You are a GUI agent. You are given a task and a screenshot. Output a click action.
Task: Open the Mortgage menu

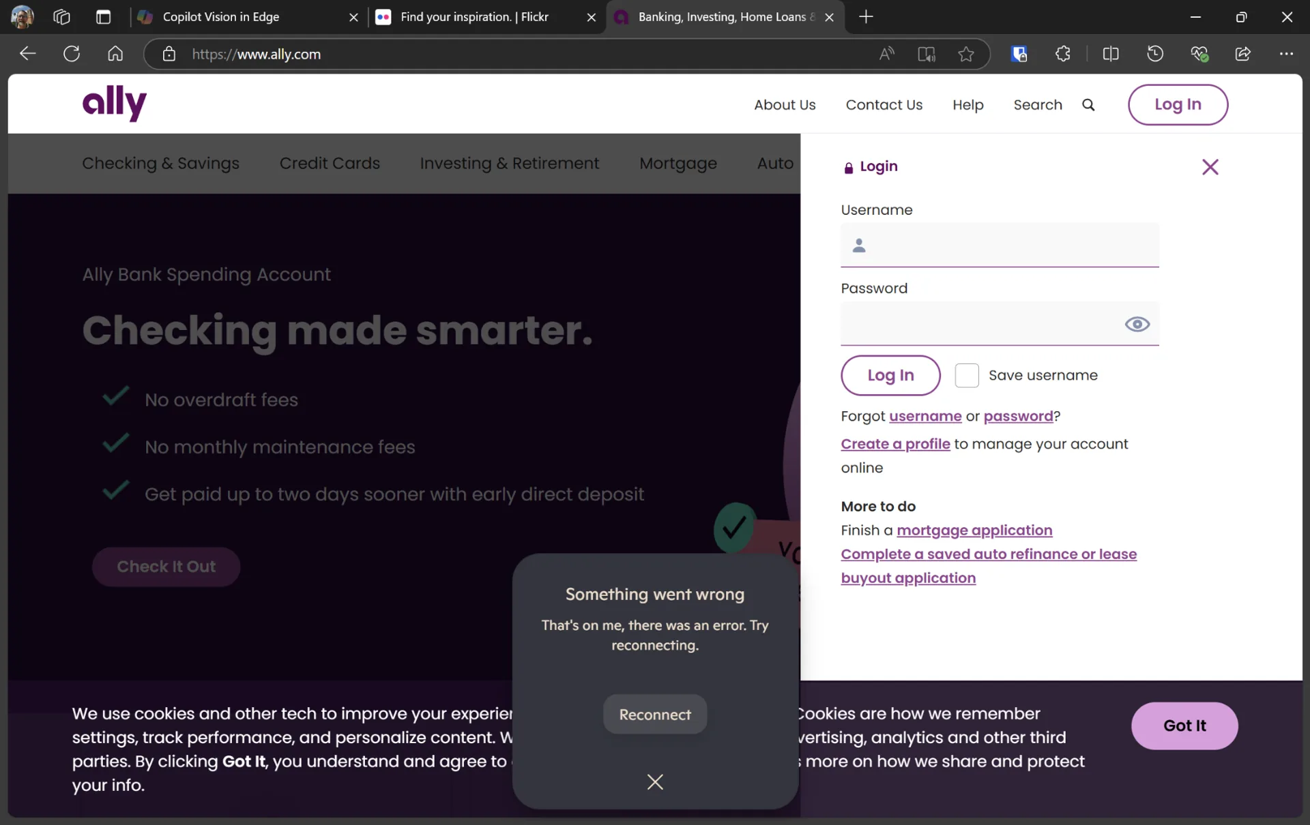(678, 164)
